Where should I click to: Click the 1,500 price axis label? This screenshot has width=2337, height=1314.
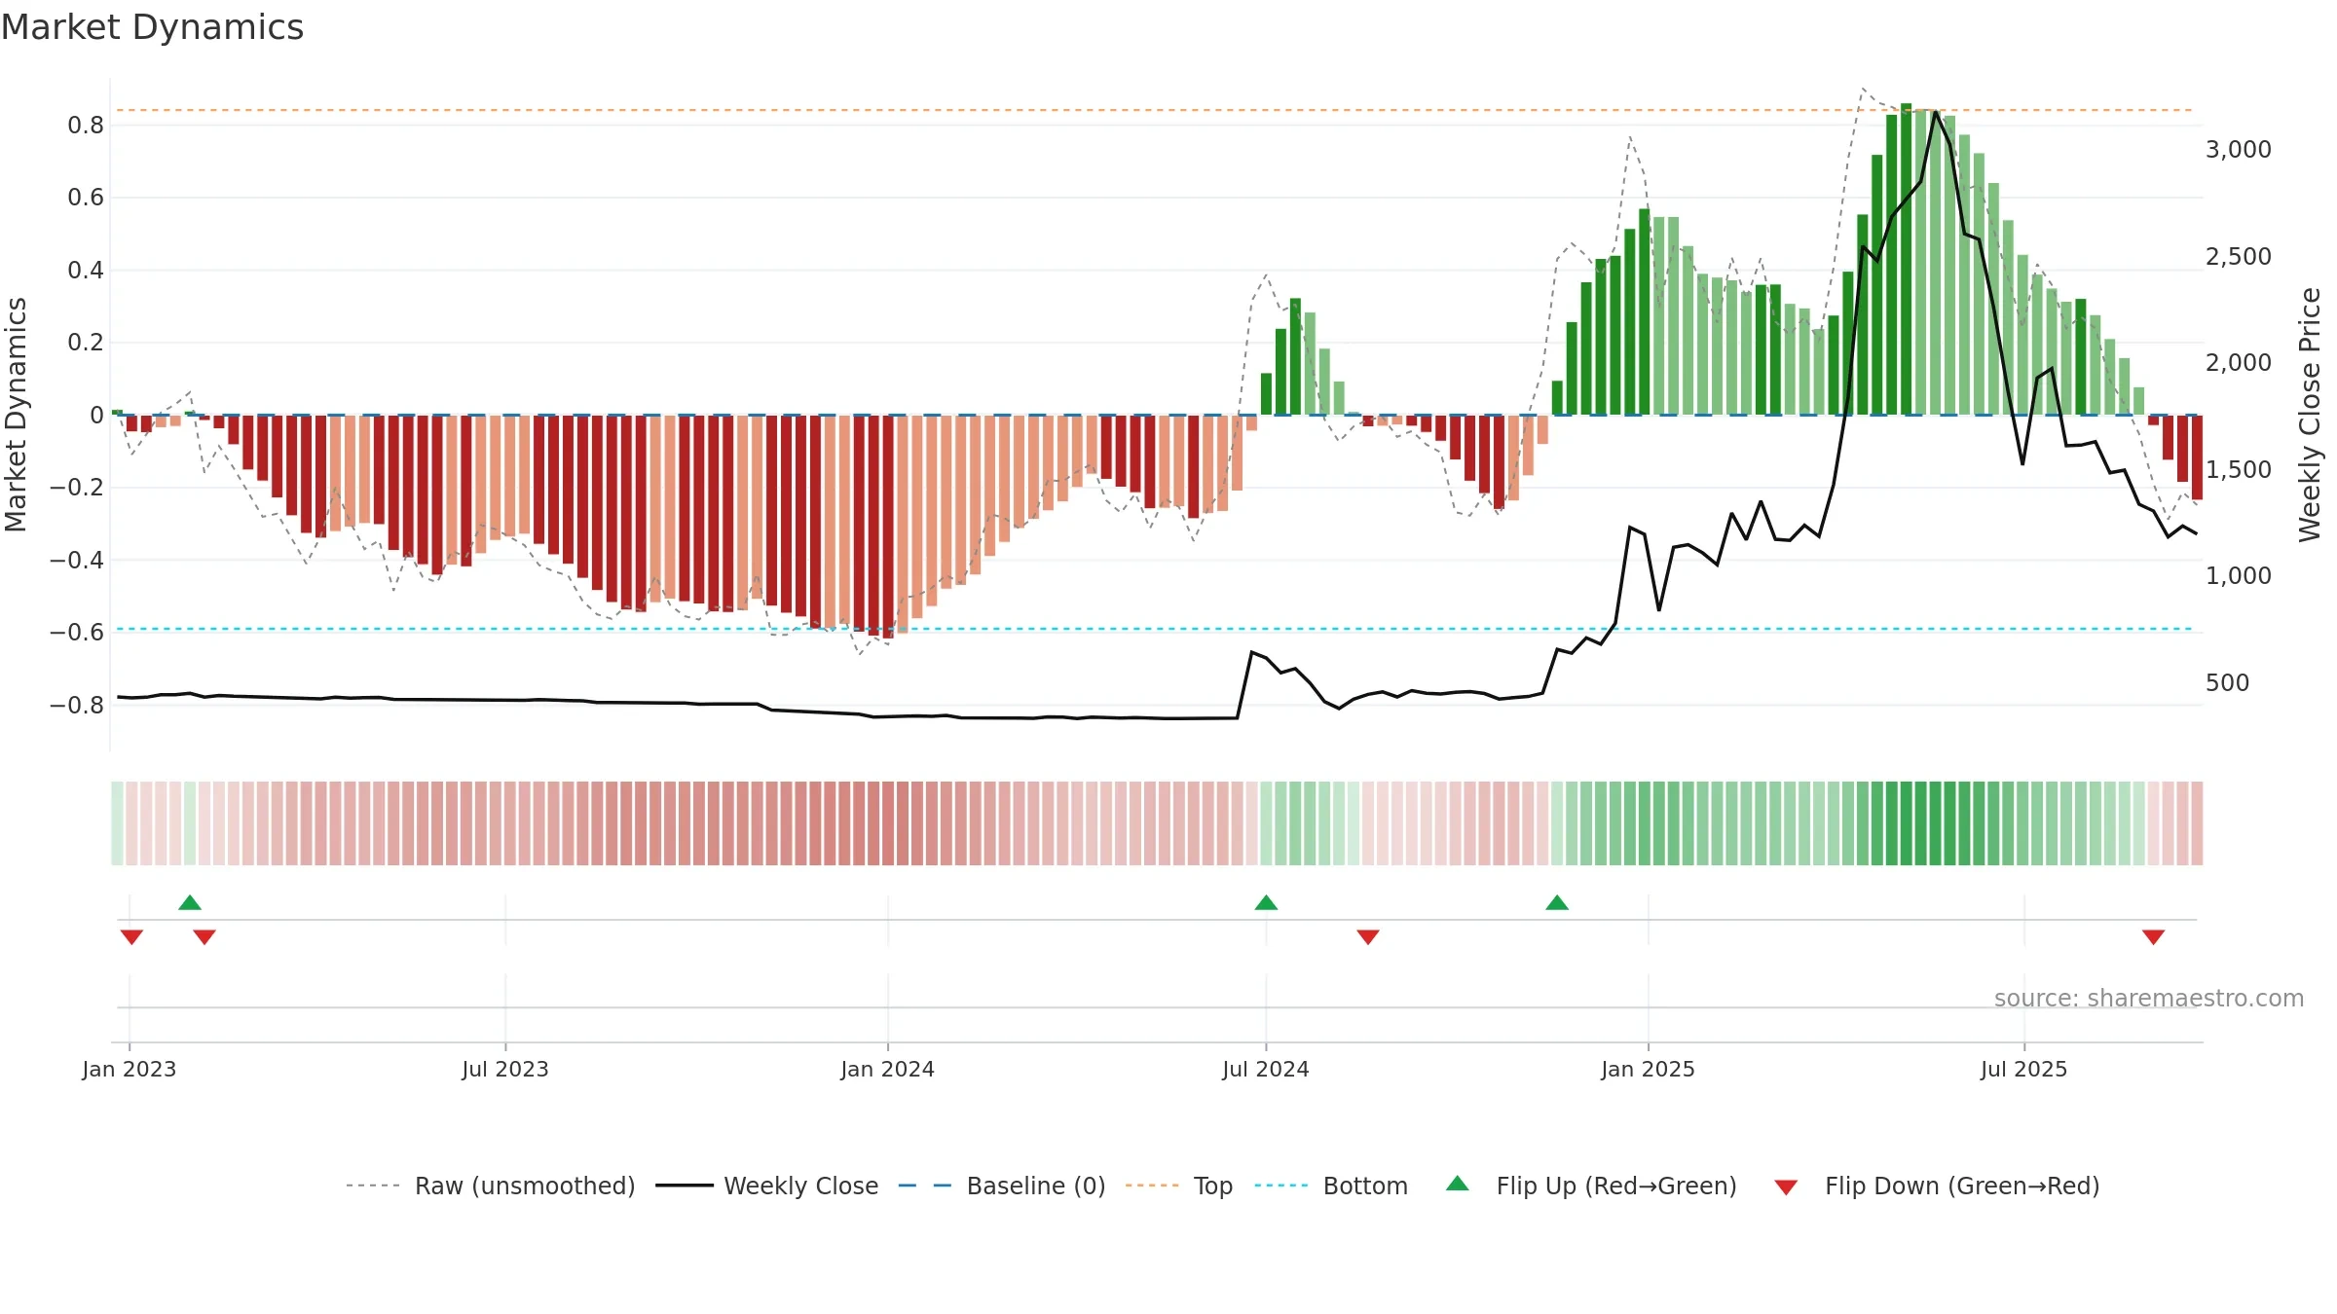coord(2239,469)
